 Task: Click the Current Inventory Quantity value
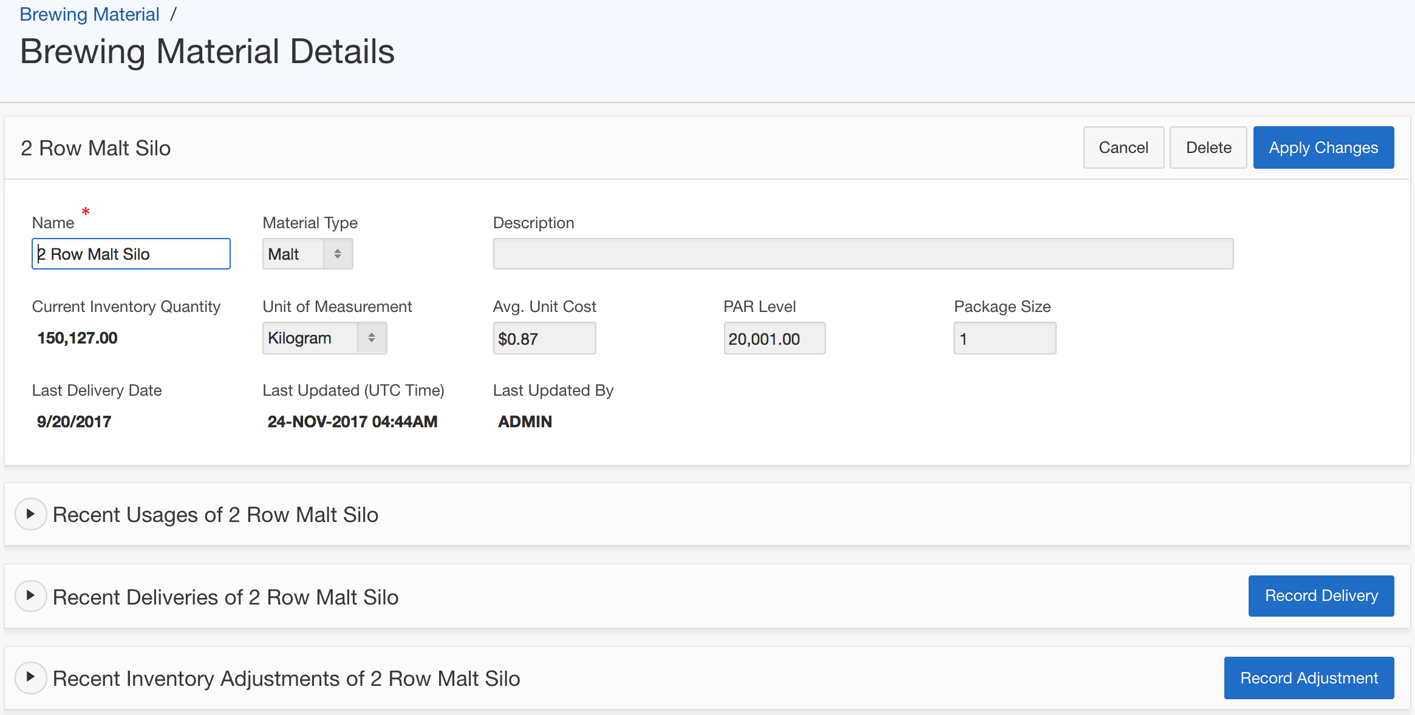77,338
